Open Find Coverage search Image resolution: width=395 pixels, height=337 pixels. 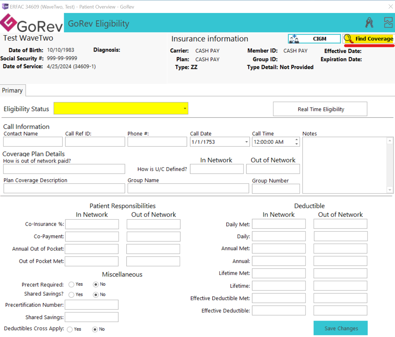click(369, 39)
